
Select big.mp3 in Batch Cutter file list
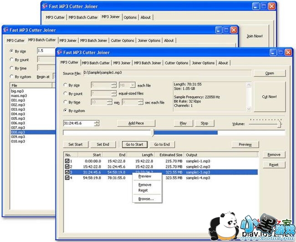(17, 91)
